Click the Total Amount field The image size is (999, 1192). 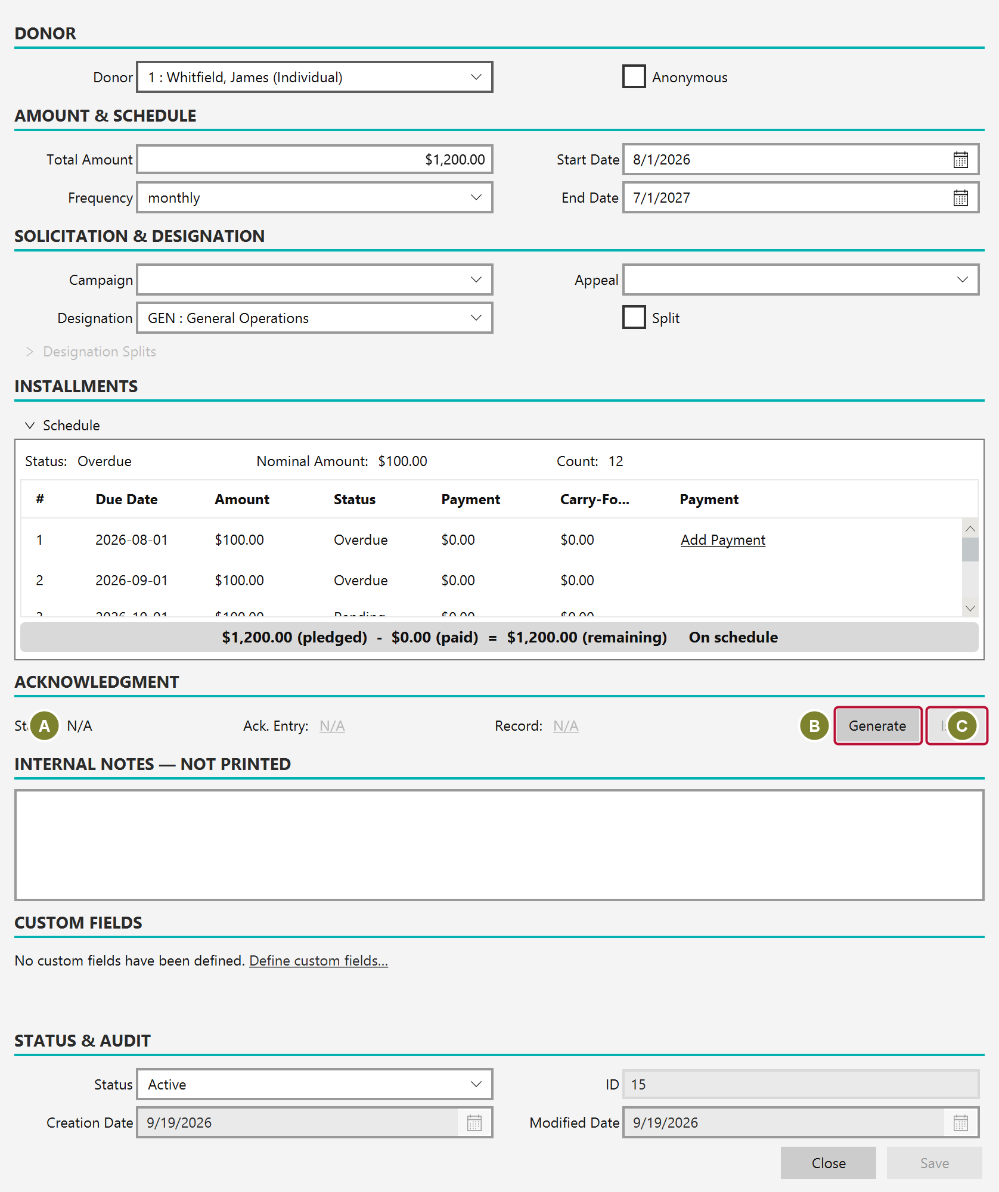[315, 159]
